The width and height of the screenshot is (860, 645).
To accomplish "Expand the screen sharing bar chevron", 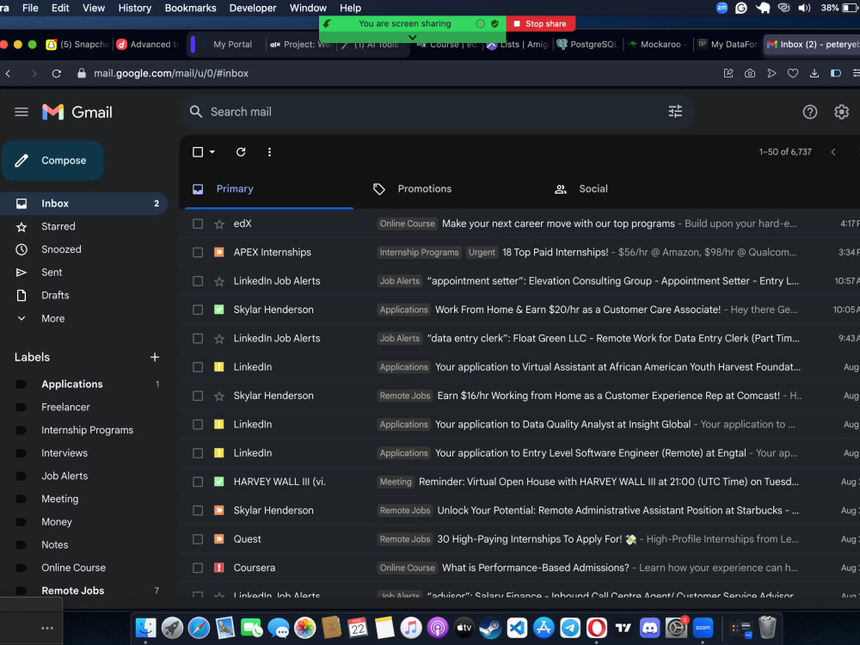I will 413,37.
